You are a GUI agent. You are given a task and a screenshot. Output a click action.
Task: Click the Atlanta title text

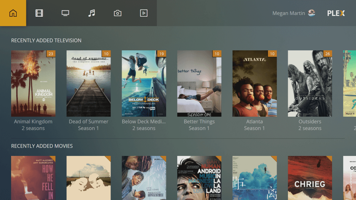[254, 122]
